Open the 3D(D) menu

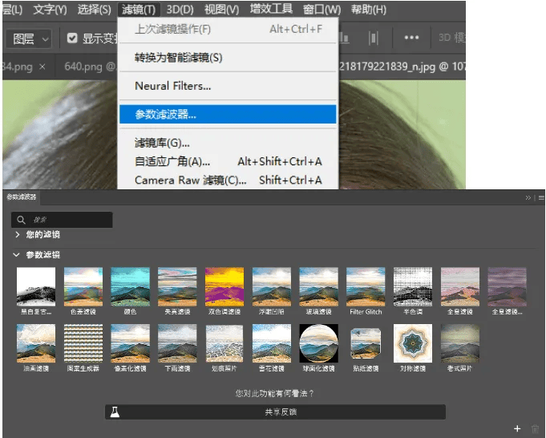pos(180,10)
